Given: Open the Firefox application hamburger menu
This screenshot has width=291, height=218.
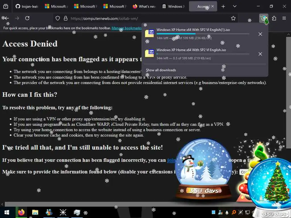Looking at the screenshot, I should tap(284, 18).
